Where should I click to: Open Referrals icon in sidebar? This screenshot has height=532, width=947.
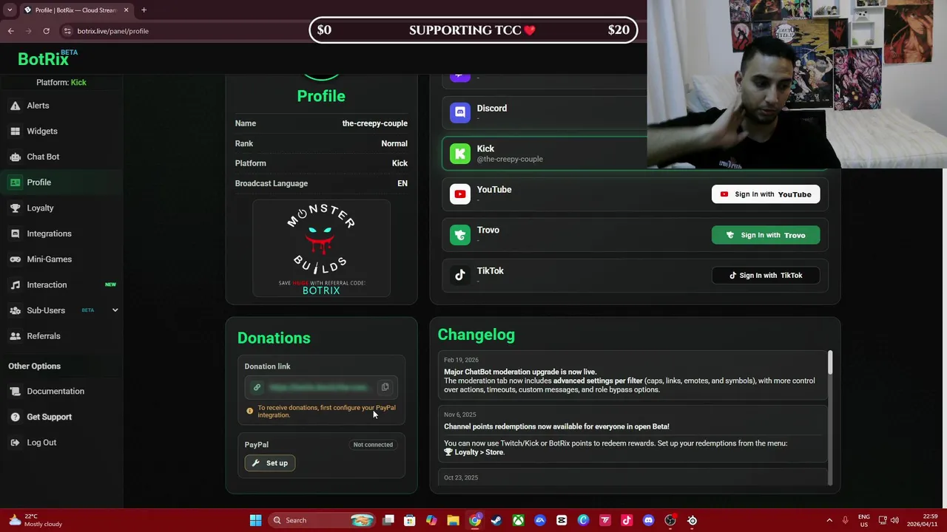point(15,336)
